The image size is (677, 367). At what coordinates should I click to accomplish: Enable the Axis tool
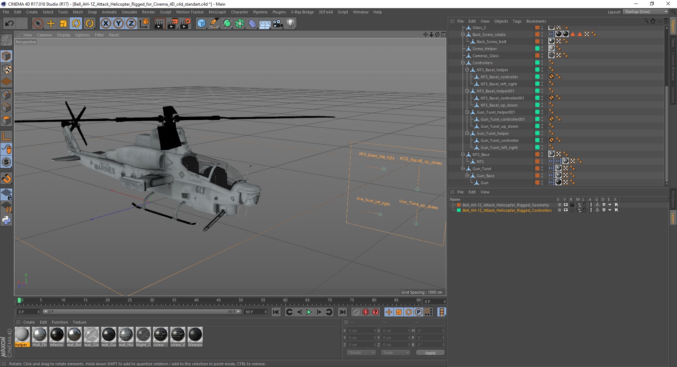coord(6,137)
